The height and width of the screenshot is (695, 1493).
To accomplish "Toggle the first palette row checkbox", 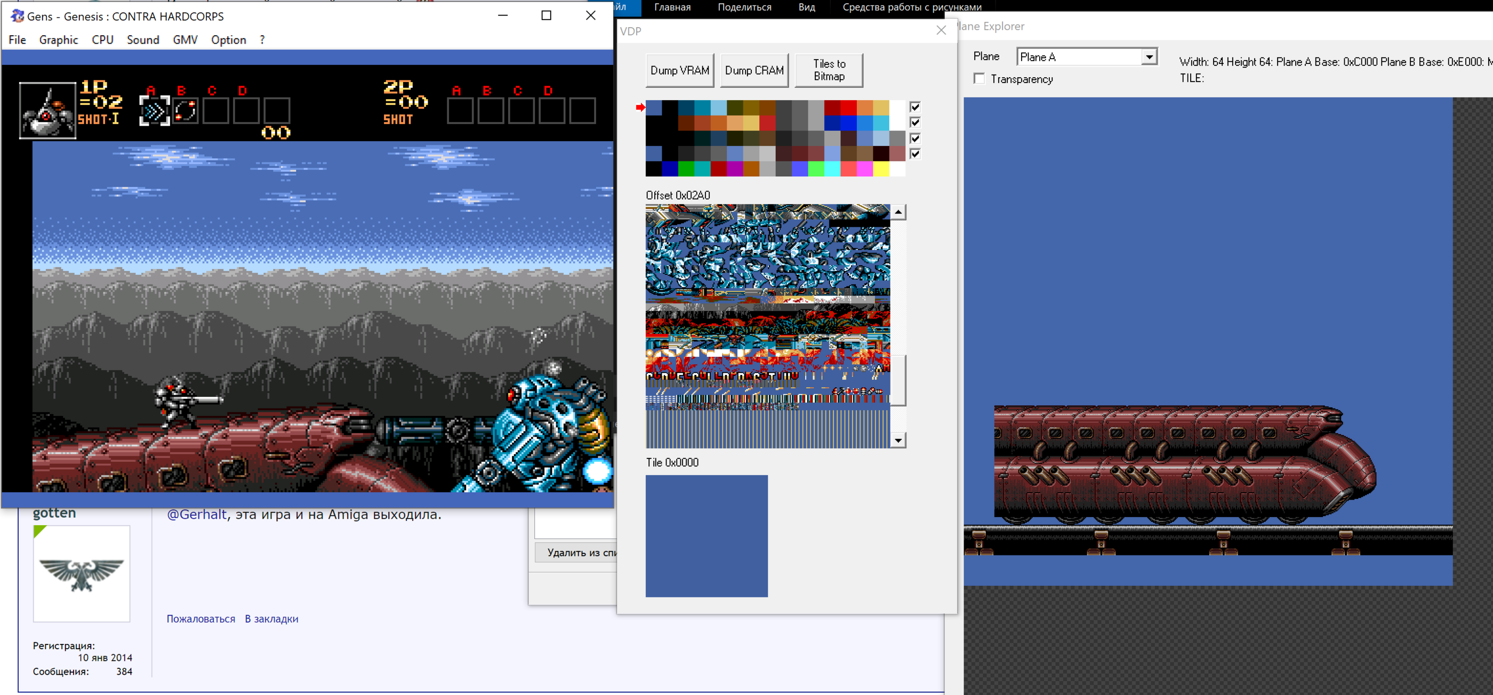I will [x=914, y=107].
